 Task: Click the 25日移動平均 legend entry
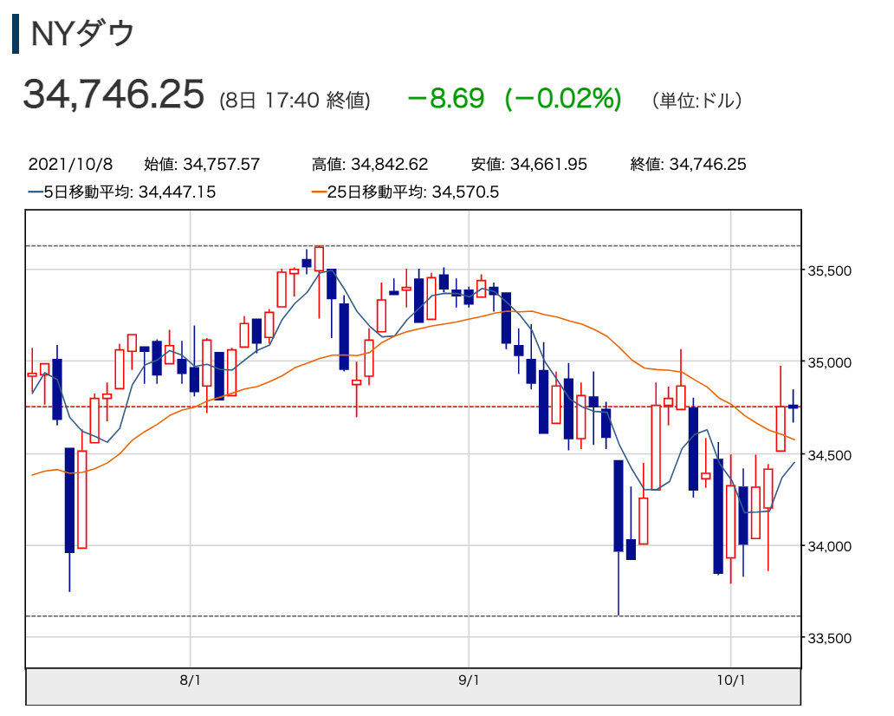[x=405, y=192]
